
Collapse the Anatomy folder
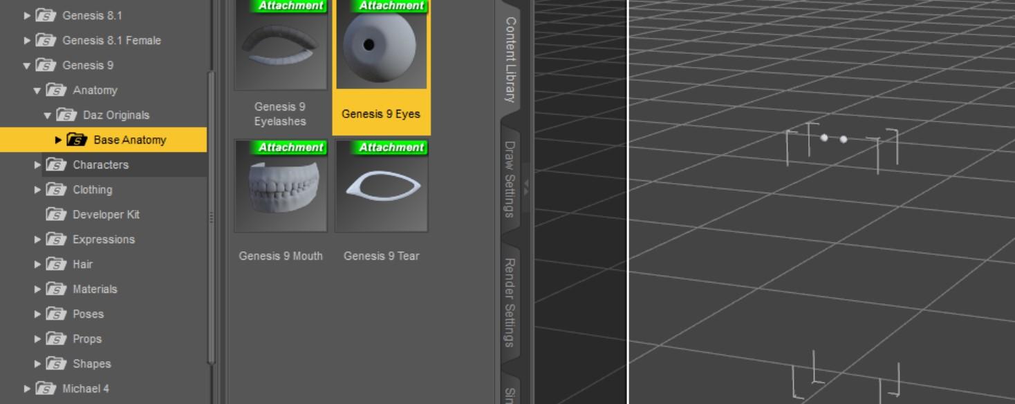[37, 90]
